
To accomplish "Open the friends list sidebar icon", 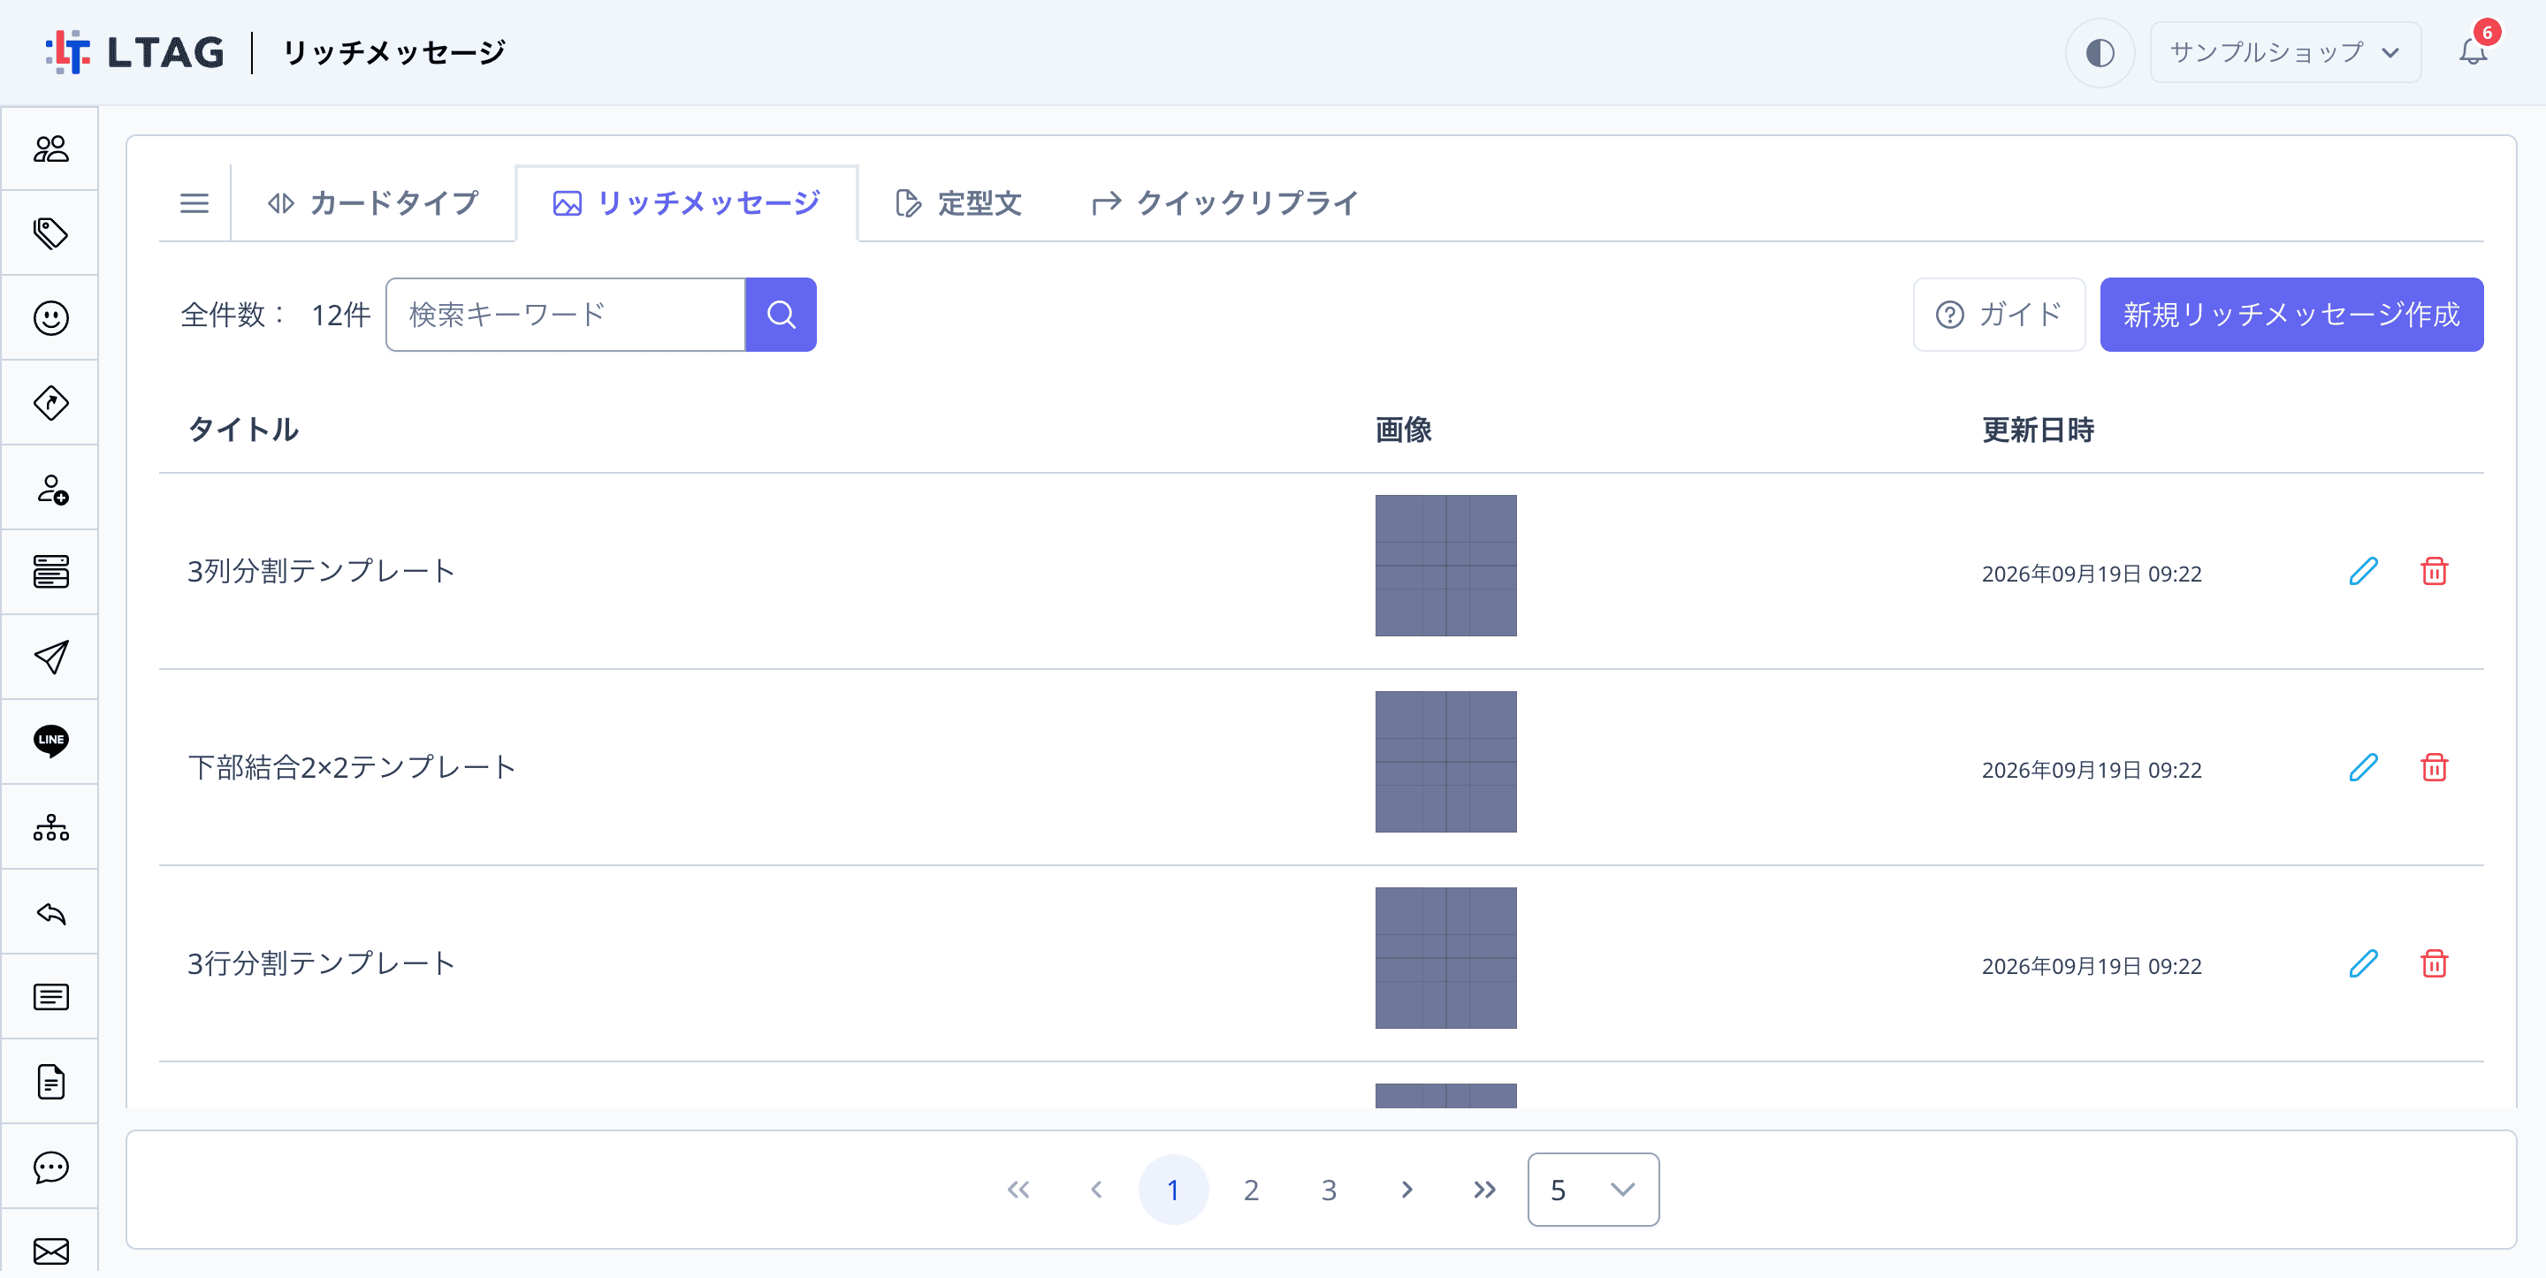I will (x=50, y=148).
